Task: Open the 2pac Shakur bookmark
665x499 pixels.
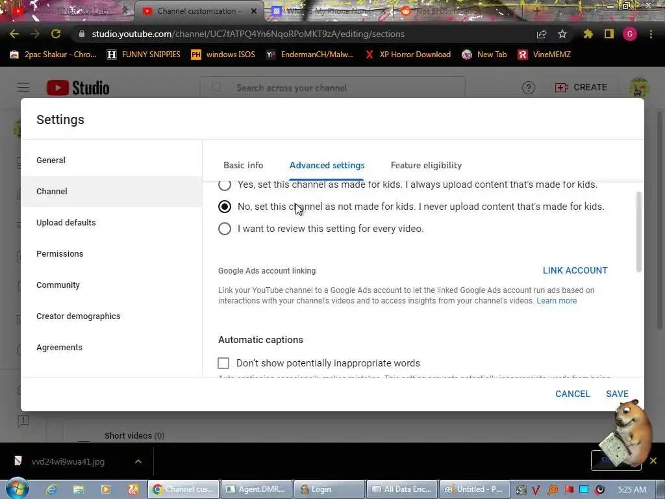Action: [x=53, y=55]
